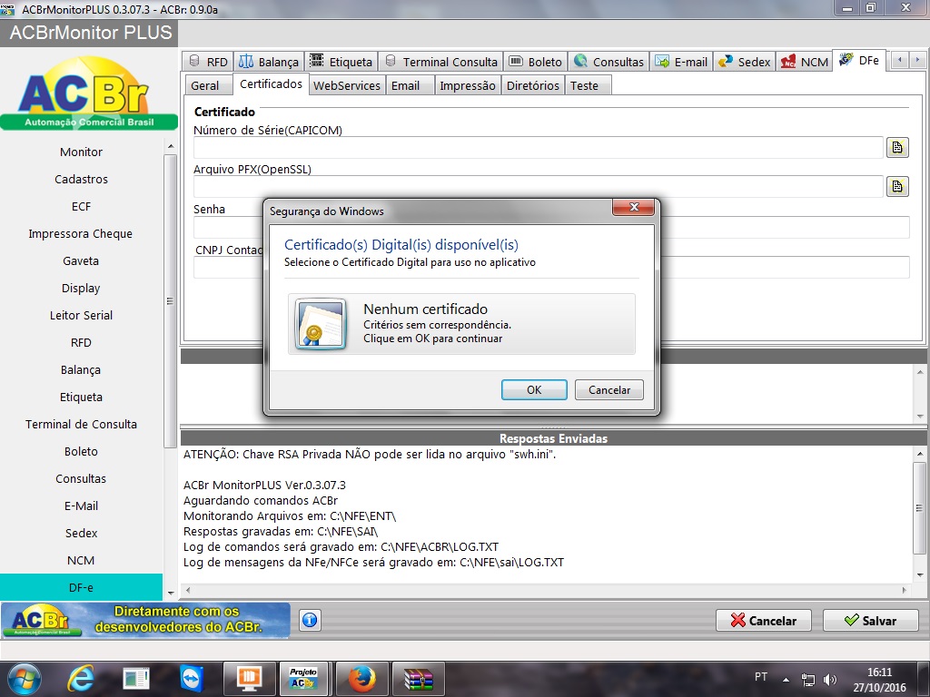Click the ACBr developers banner
930x697 pixels.
[145, 620]
